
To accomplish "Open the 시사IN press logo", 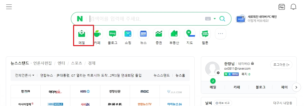I will (85, 104).
